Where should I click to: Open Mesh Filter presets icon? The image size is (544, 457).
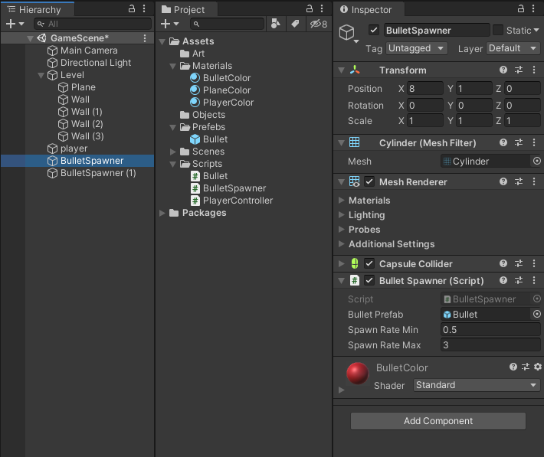[519, 142]
